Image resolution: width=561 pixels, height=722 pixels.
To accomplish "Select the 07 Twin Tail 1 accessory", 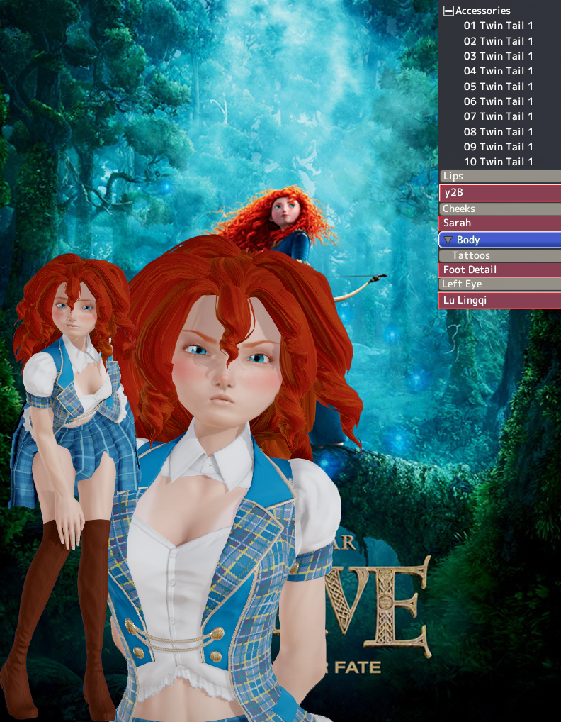I will 498,116.
